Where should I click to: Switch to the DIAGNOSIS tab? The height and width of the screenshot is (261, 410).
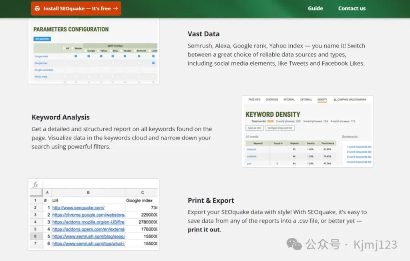click(x=272, y=100)
